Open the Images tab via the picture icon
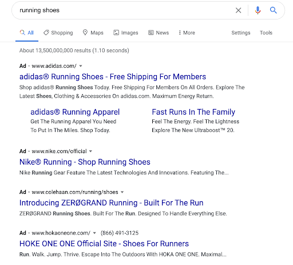The image size is (293, 265). pyautogui.click(x=116, y=33)
